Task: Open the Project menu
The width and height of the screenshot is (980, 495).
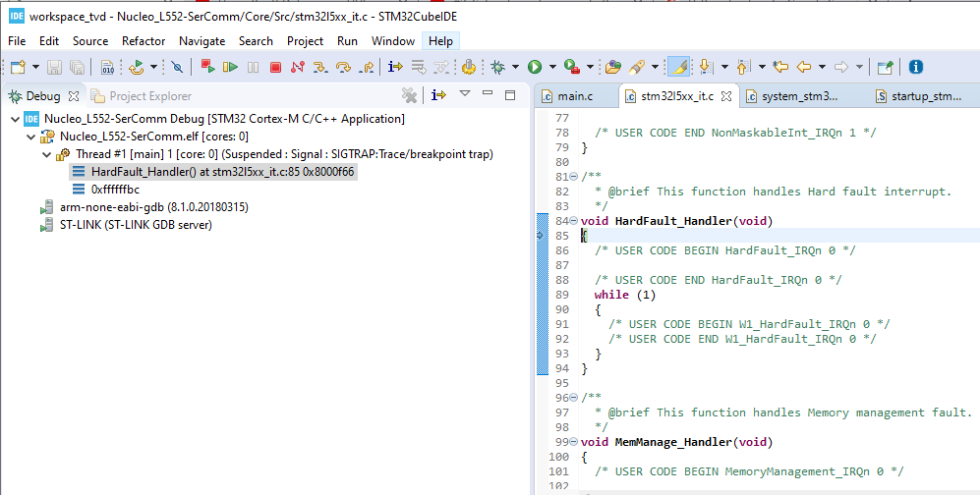Action: 305,41
